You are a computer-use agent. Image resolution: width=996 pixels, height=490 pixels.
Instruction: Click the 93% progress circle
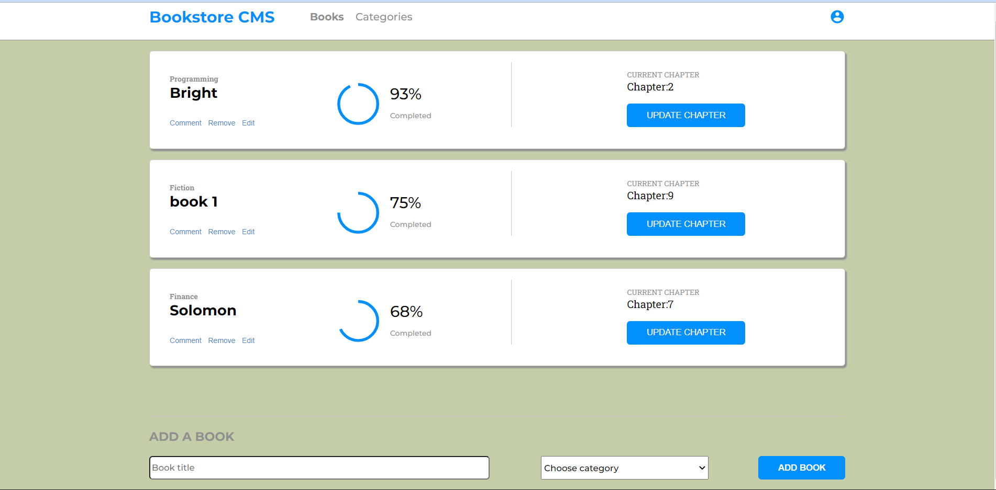pyautogui.click(x=358, y=104)
